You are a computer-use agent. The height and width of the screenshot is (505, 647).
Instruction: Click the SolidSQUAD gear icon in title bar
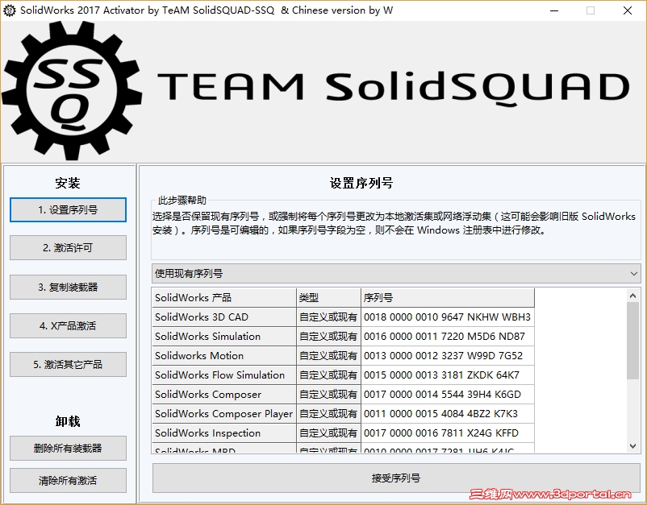tap(9, 10)
